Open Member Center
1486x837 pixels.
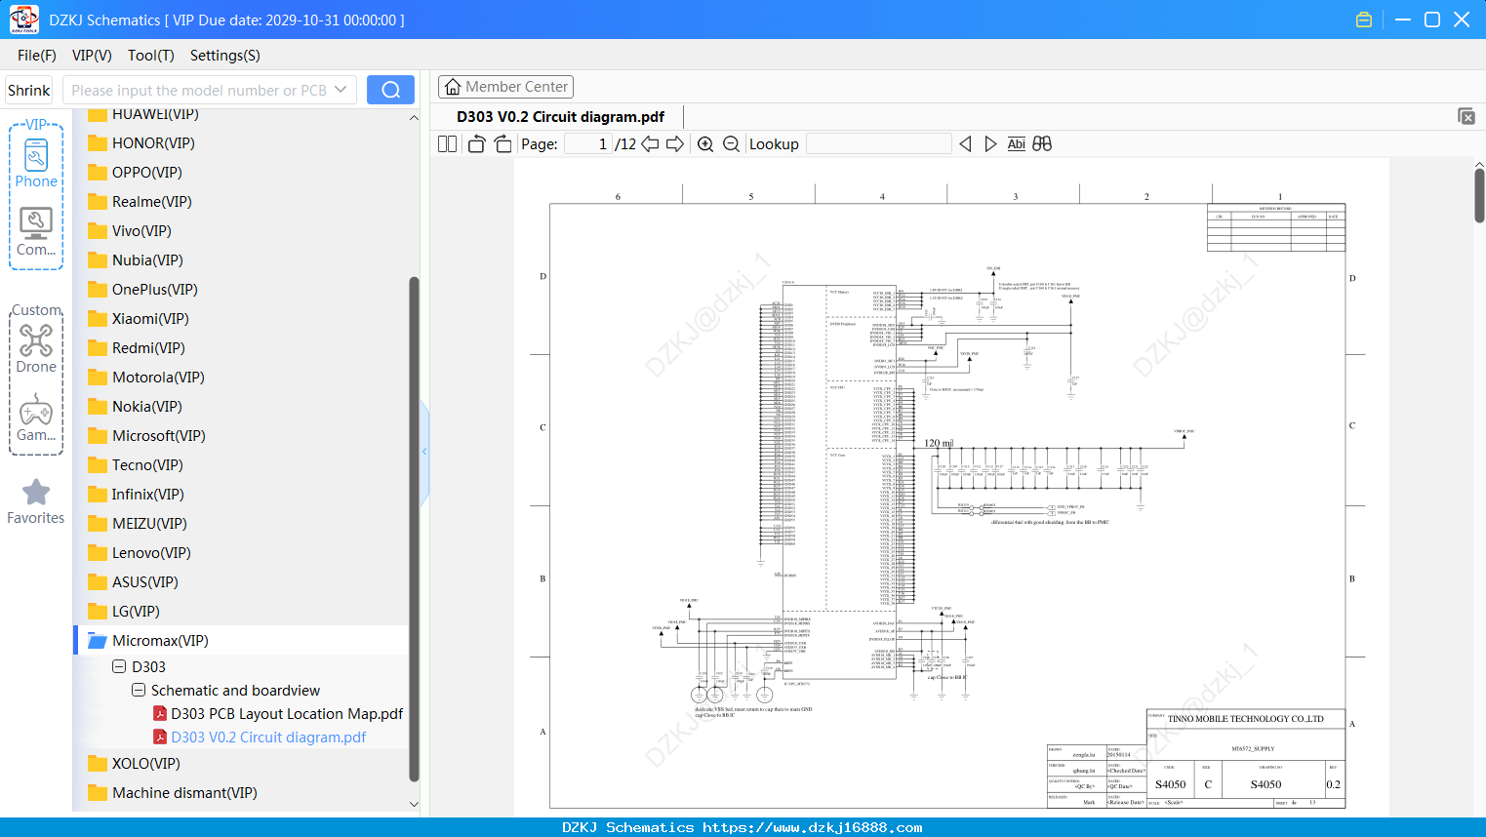click(x=505, y=87)
